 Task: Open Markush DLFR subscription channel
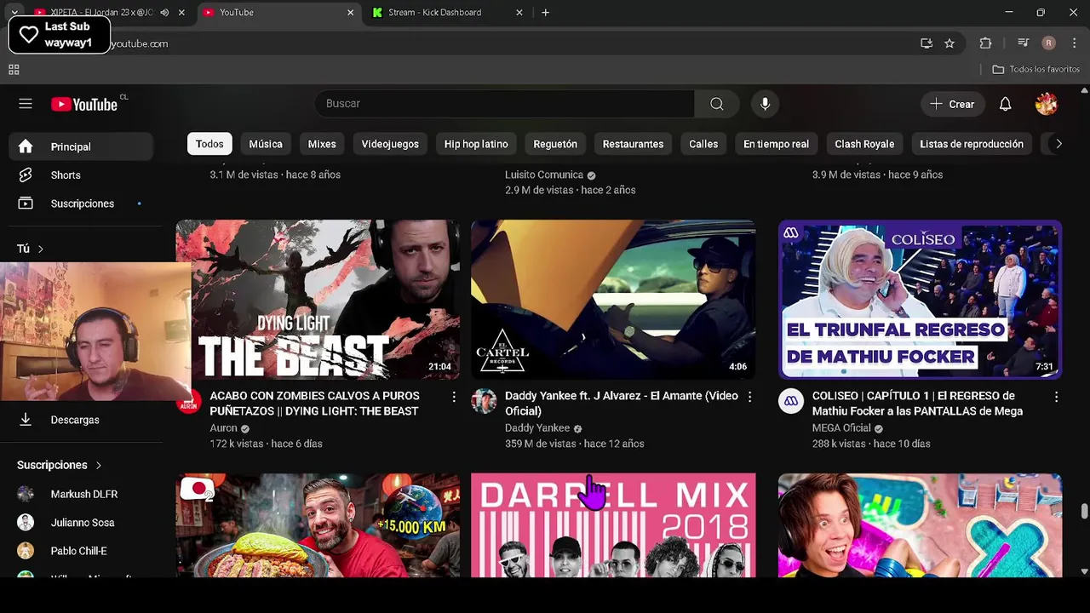click(81, 494)
